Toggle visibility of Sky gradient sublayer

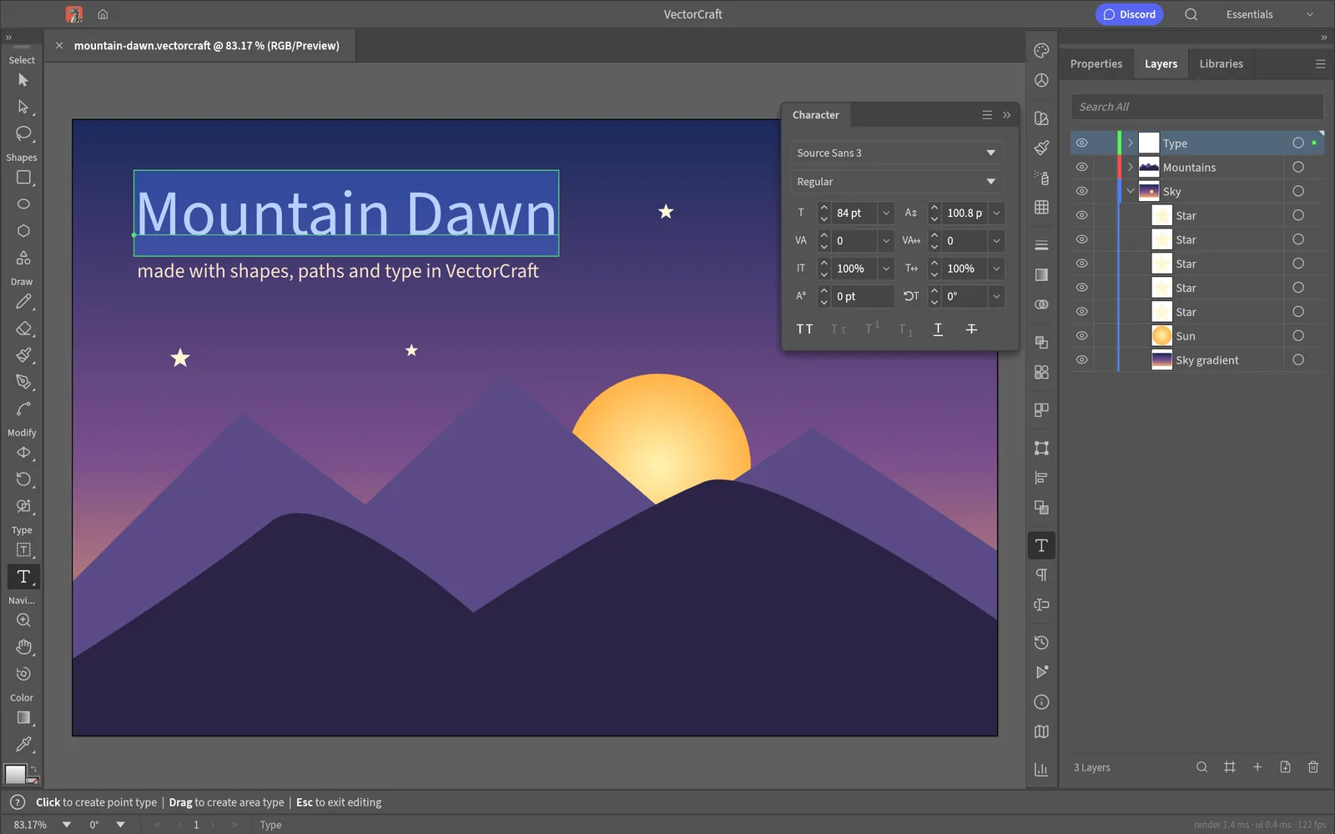point(1081,359)
